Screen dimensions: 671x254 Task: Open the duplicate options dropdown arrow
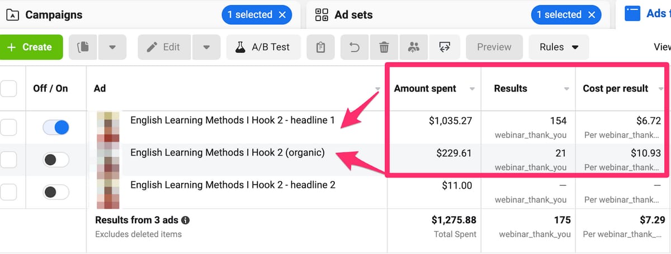click(112, 47)
